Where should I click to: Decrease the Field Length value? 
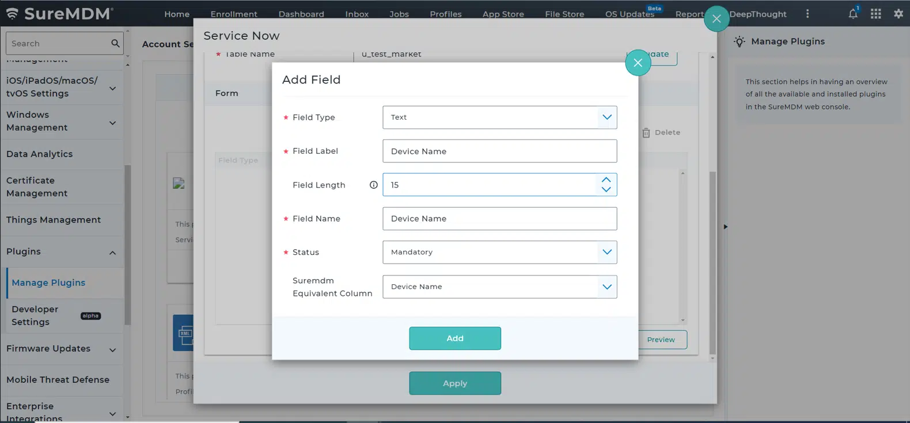(x=606, y=189)
